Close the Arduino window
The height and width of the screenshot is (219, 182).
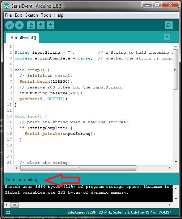170,5
